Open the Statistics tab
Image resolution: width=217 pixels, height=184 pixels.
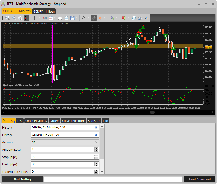(94, 121)
